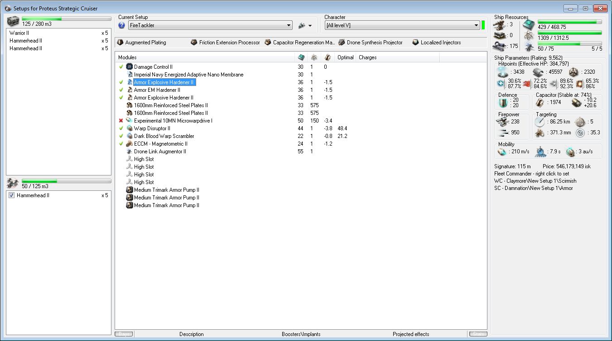The height and width of the screenshot is (341, 612).
Task: Click the warp speed icon showing 3 au/s
Action: (570, 152)
